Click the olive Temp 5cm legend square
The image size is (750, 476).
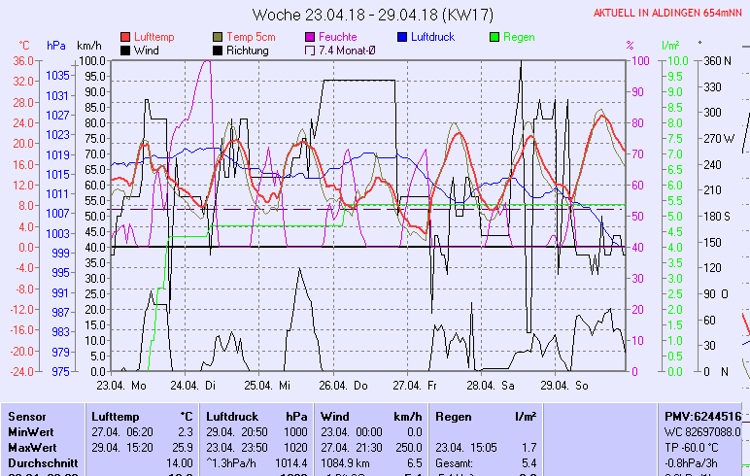[218, 37]
